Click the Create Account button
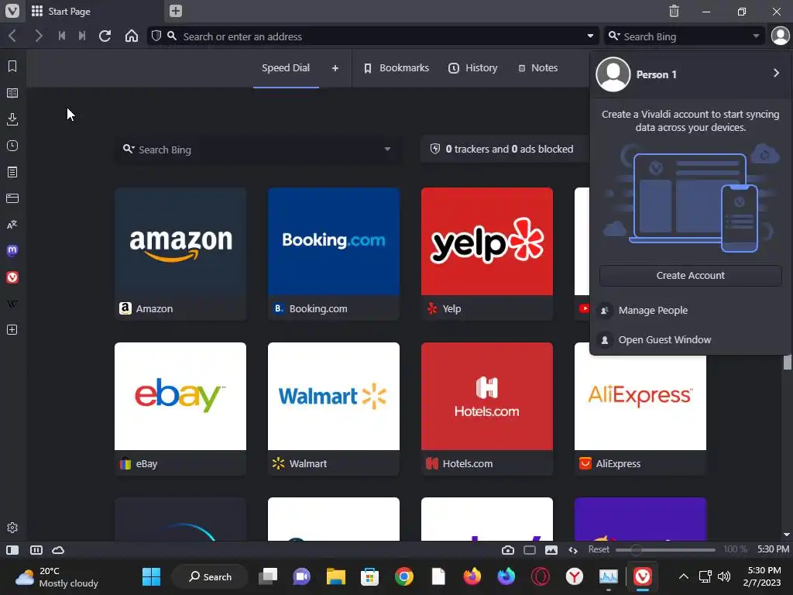This screenshot has width=793, height=595. [x=690, y=275]
